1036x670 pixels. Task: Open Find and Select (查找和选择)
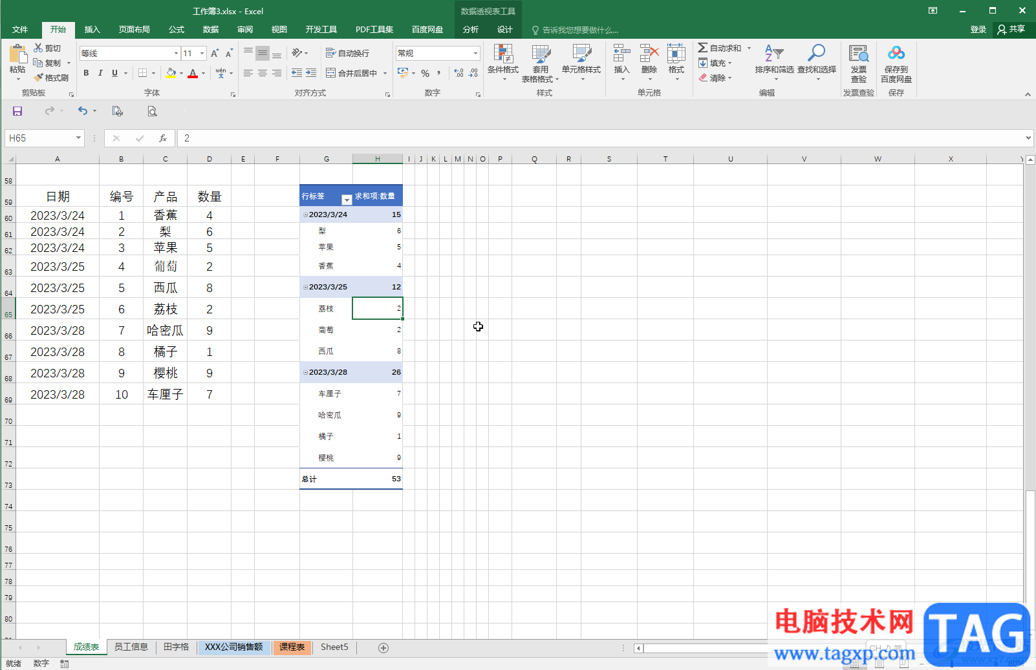816,62
